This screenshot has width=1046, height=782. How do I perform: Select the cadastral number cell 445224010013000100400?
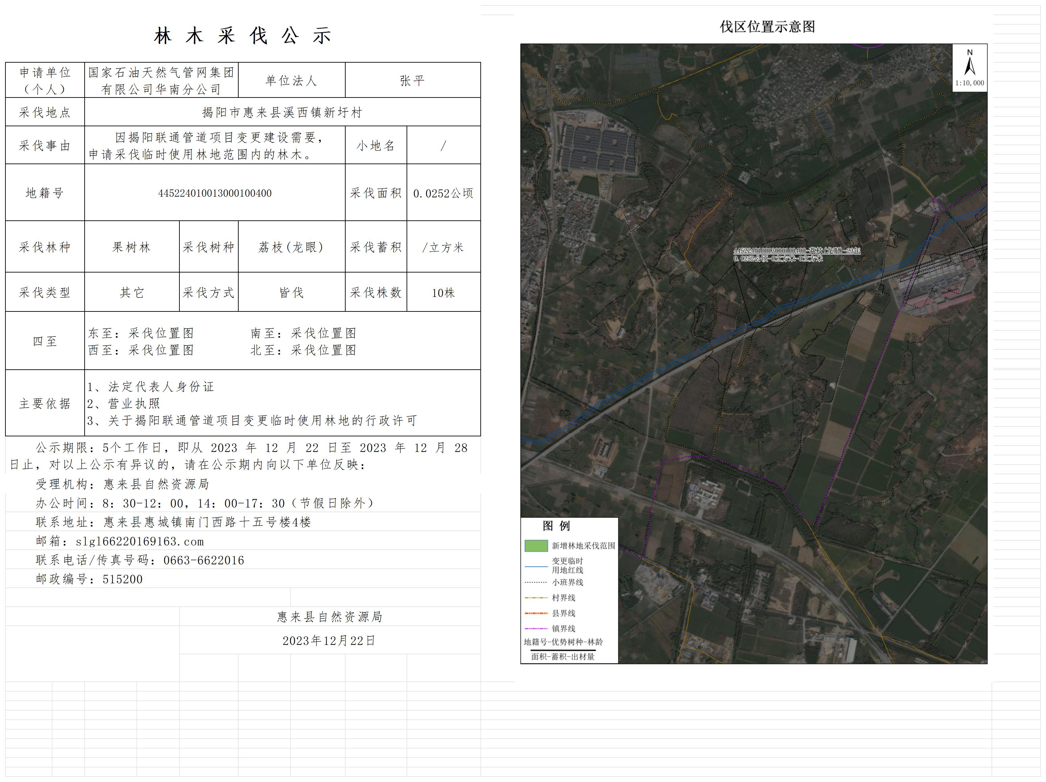coord(215,193)
